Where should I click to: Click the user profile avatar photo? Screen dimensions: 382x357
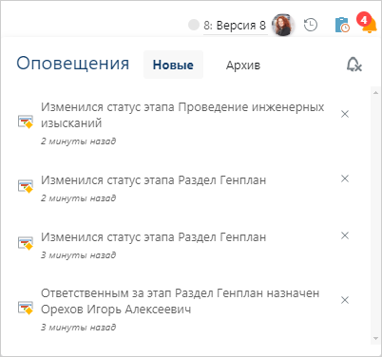(283, 25)
